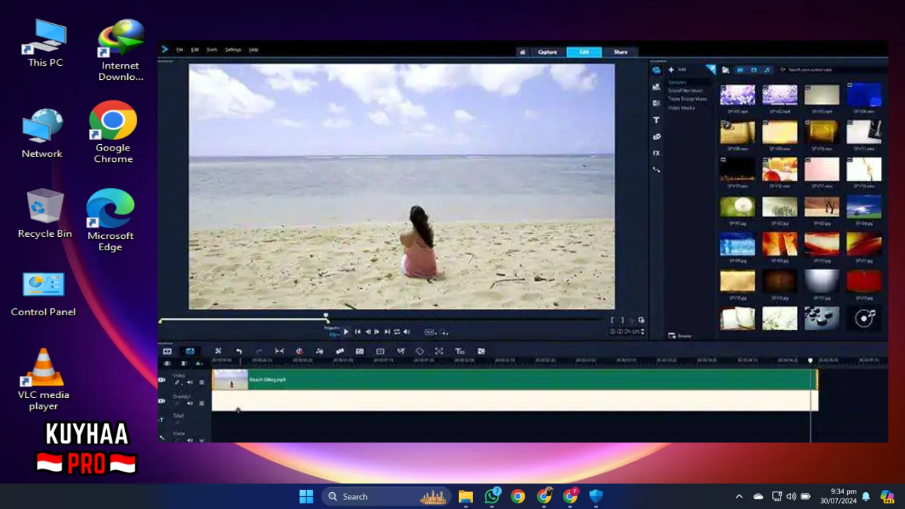
Task: Click the Record/Capture option icon
Action: coord(299,351)
